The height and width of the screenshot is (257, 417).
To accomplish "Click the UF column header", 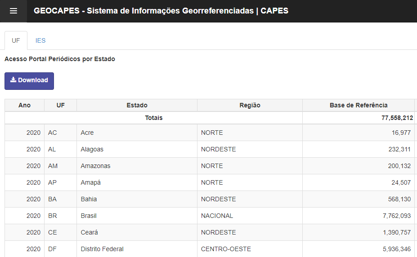I will pos(61,105).
